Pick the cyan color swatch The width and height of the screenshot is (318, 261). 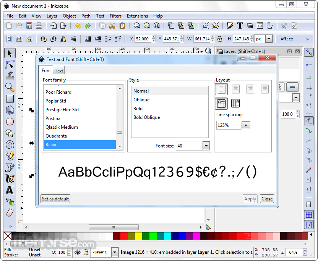(x=167, y=236)
